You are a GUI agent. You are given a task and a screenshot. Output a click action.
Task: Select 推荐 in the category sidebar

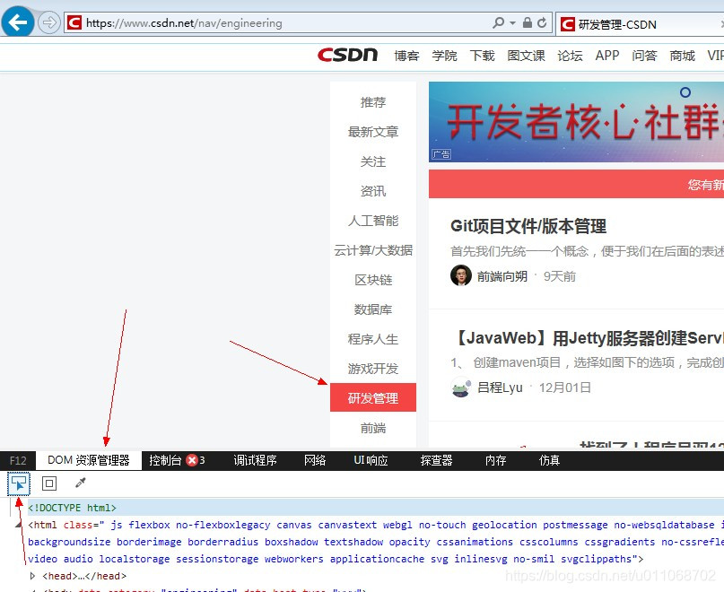click(x=373, y=102)
